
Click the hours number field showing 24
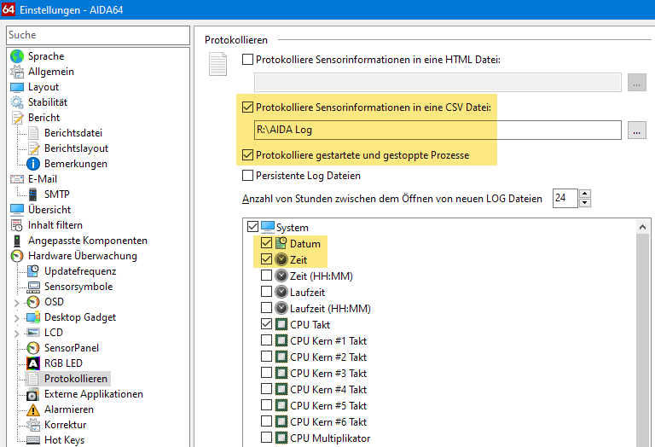point(565,198)
